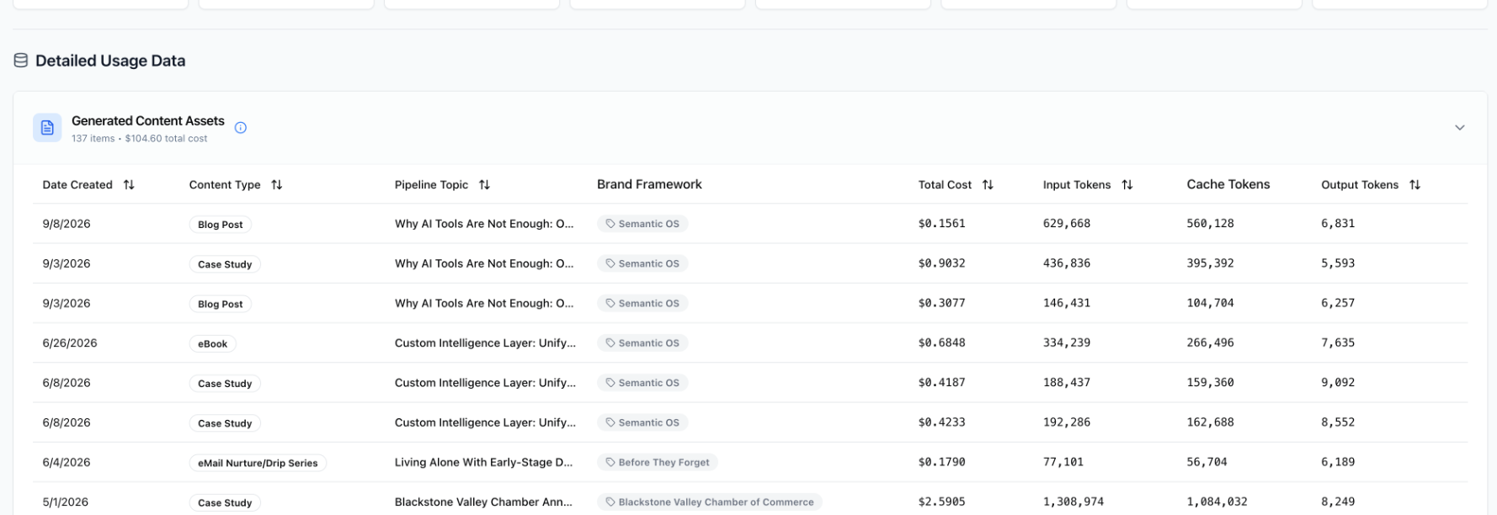Click the 1,084,032 cache tokens value
Viewport: 1497px width, 515px height.
pos(1217,502)
